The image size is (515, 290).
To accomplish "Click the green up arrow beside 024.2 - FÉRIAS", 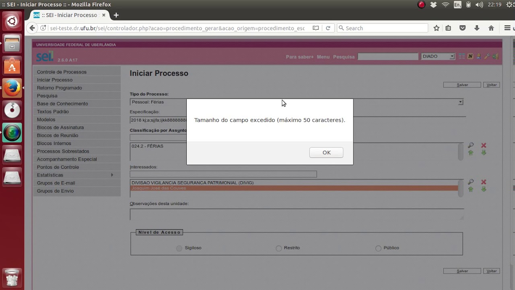I will [471, 153].
